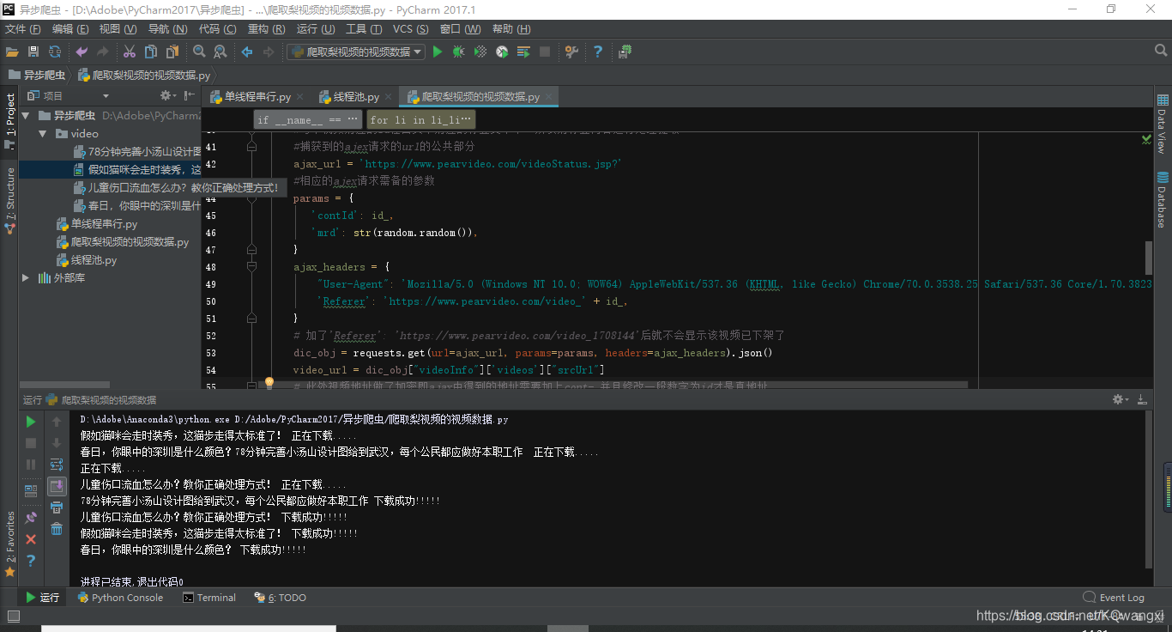Image resolution: width=1172 pixels, height=632 pixels.
Task: Click the editor vertical scrollbar thumb
Action: pyautogui.click(x=1149, y=258)
